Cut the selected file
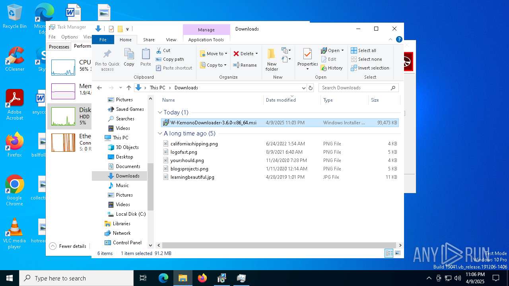The width and height of the screenshot is (509, 286). tap(163, 50)
